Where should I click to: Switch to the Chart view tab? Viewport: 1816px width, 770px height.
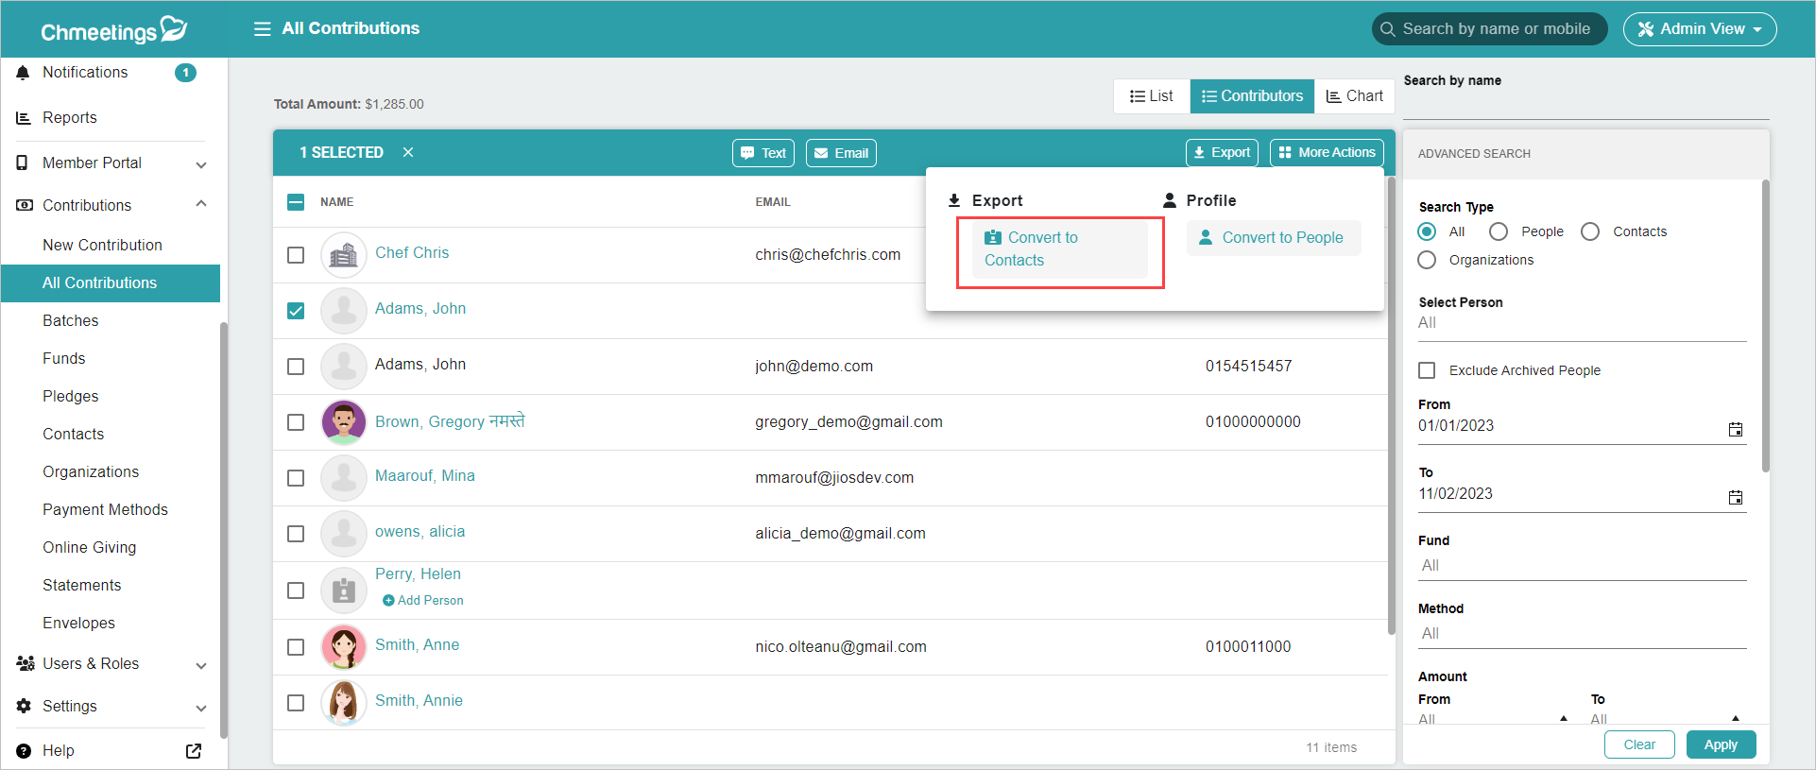click(1354, 96)
